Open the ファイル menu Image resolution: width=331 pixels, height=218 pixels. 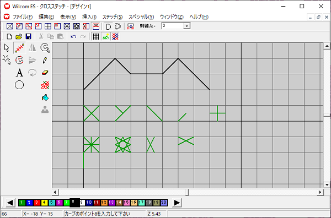(x=23, y=17)
